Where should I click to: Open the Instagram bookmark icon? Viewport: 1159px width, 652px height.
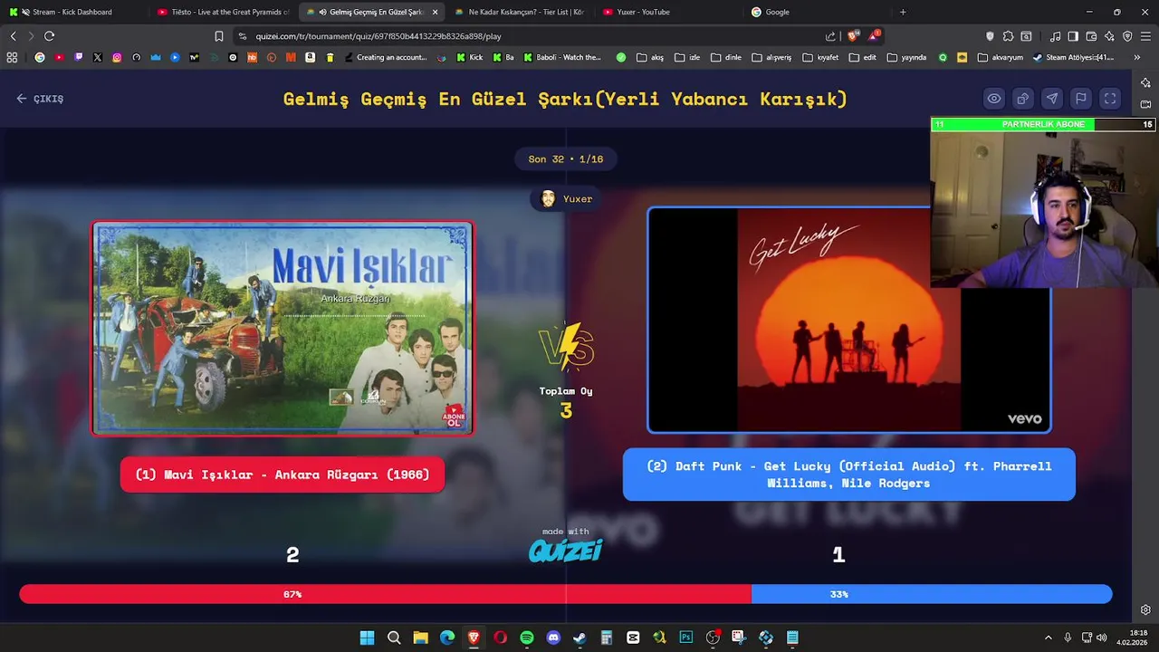[x=117, y=57]
